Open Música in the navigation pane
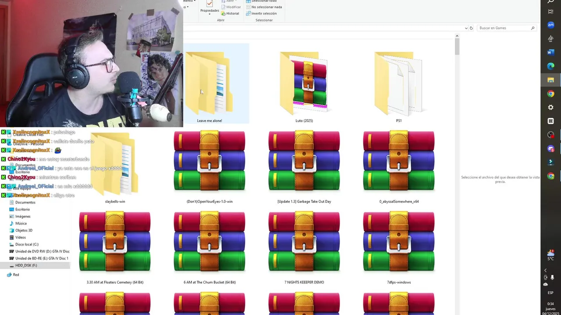The image size is (561, 315). click(21, 223)
